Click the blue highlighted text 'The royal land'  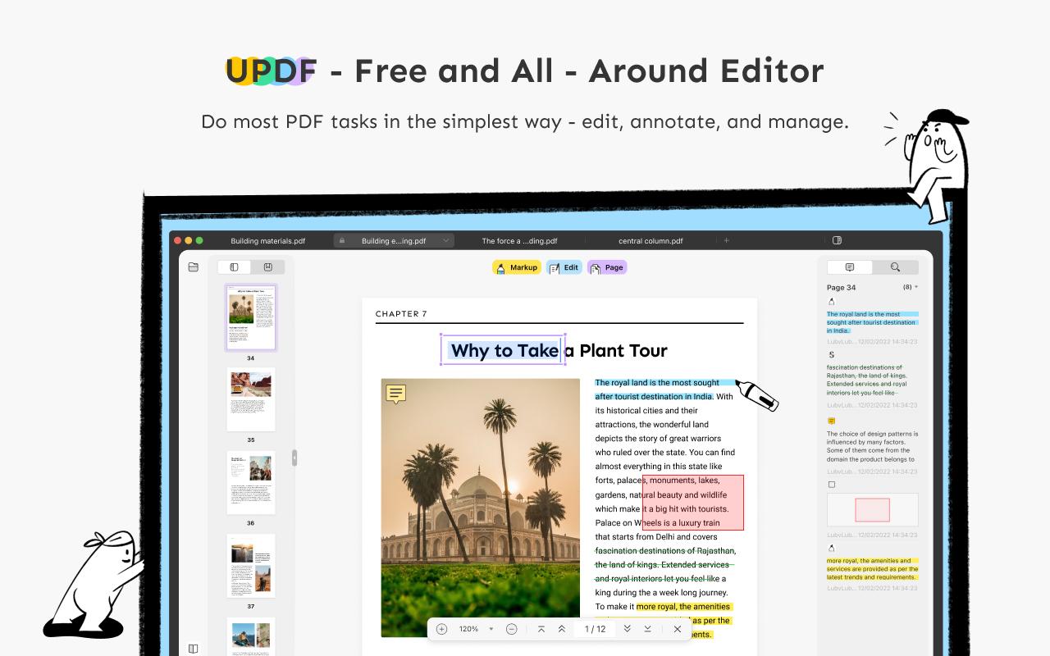point(623,383)
